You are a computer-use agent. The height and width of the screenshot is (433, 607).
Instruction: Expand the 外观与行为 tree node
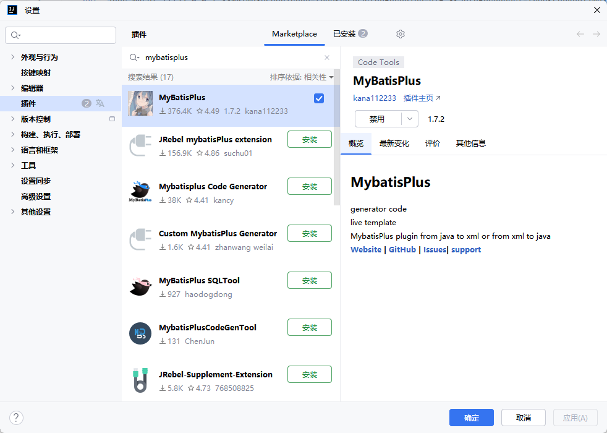pos(13,57)
